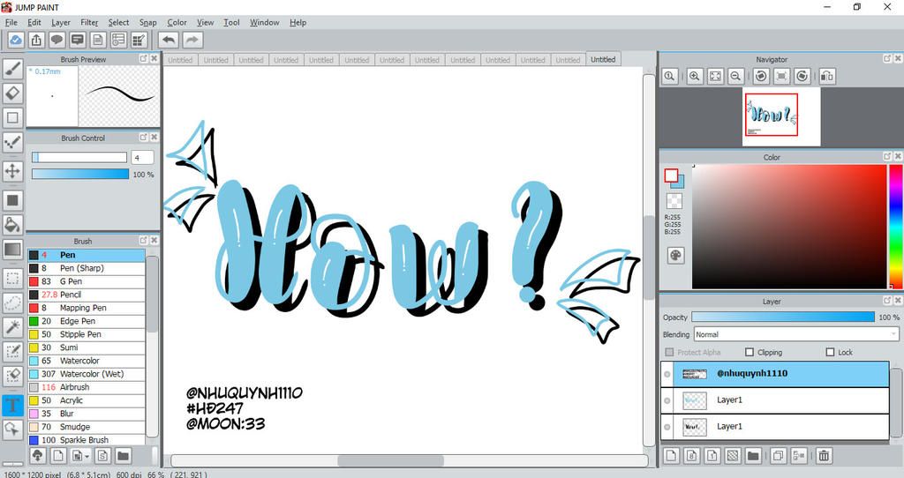904x478 pixels.
Task: Select the Eraser tool
Action: tap(12, 93)
